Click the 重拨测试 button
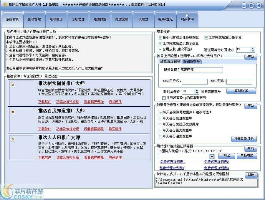 tap(241, 91)
